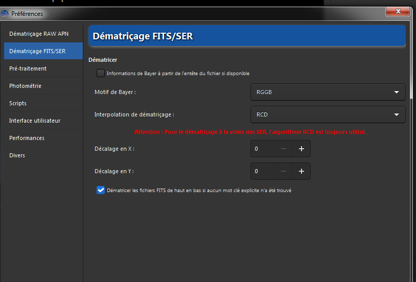416x282 pixels.
Task: Click the Motif de Bayer label
Action: pos(115,92)
